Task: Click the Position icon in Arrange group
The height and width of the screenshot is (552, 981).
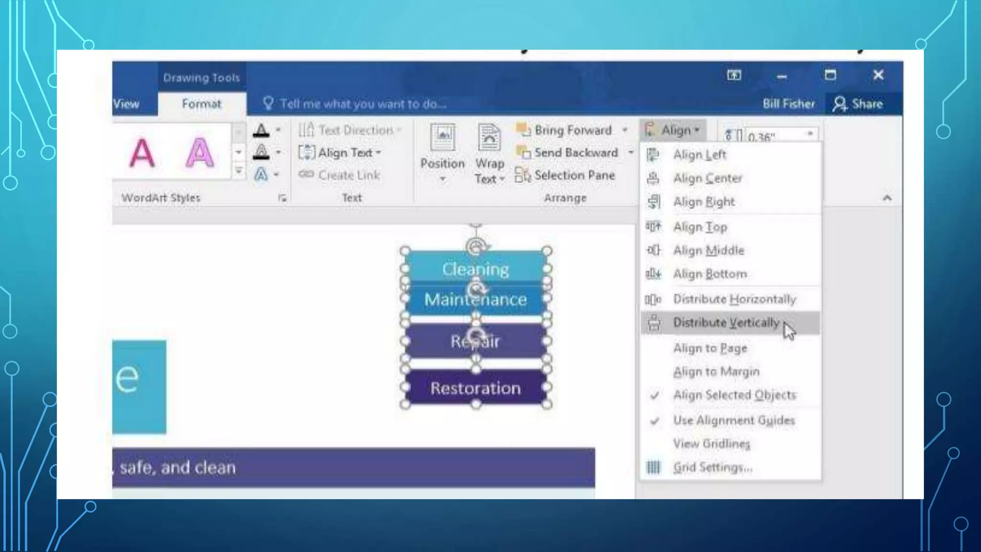Action: click(443, 138)
